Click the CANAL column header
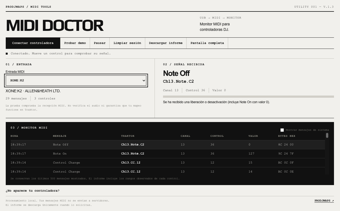 (185, 136)
